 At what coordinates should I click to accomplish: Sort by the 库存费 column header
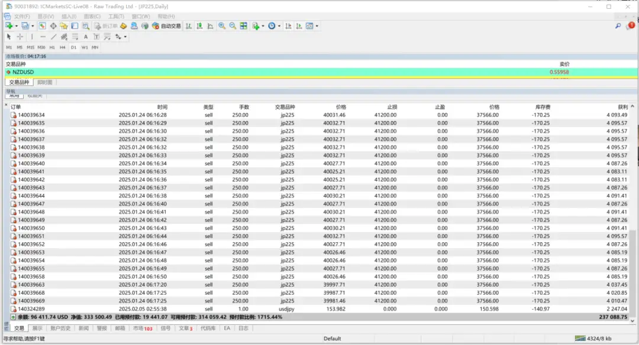[543, 107]
